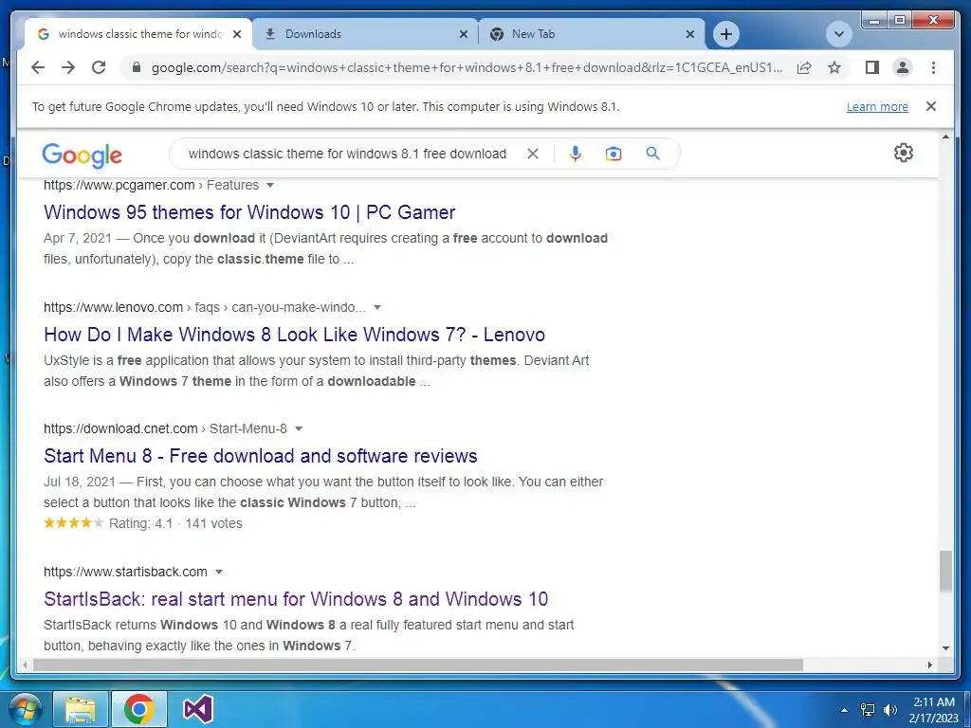The height and width of the screenshot is (728, 971).
Task: Open the Chrome profile menu
Action: pos(903,67)
